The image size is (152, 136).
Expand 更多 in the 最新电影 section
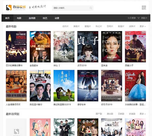point(143,26)
